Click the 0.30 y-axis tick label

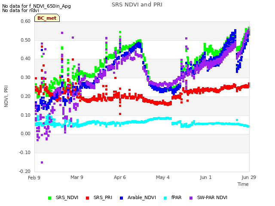25,77
